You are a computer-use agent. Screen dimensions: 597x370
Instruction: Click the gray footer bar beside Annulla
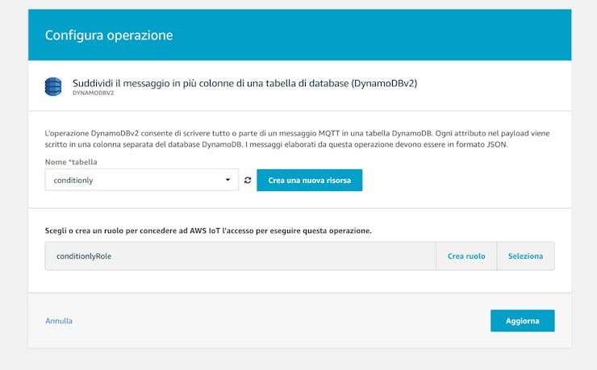(282, 321)
